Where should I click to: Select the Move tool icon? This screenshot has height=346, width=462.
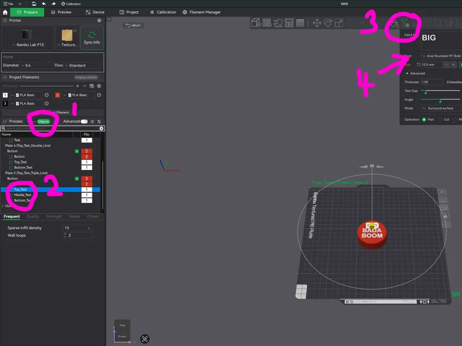click(x=317, y=23)
